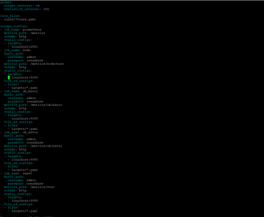This screenshot has width=264, height=217.
Task: Click the "job_name: node" line
Action: coord(17,50)
